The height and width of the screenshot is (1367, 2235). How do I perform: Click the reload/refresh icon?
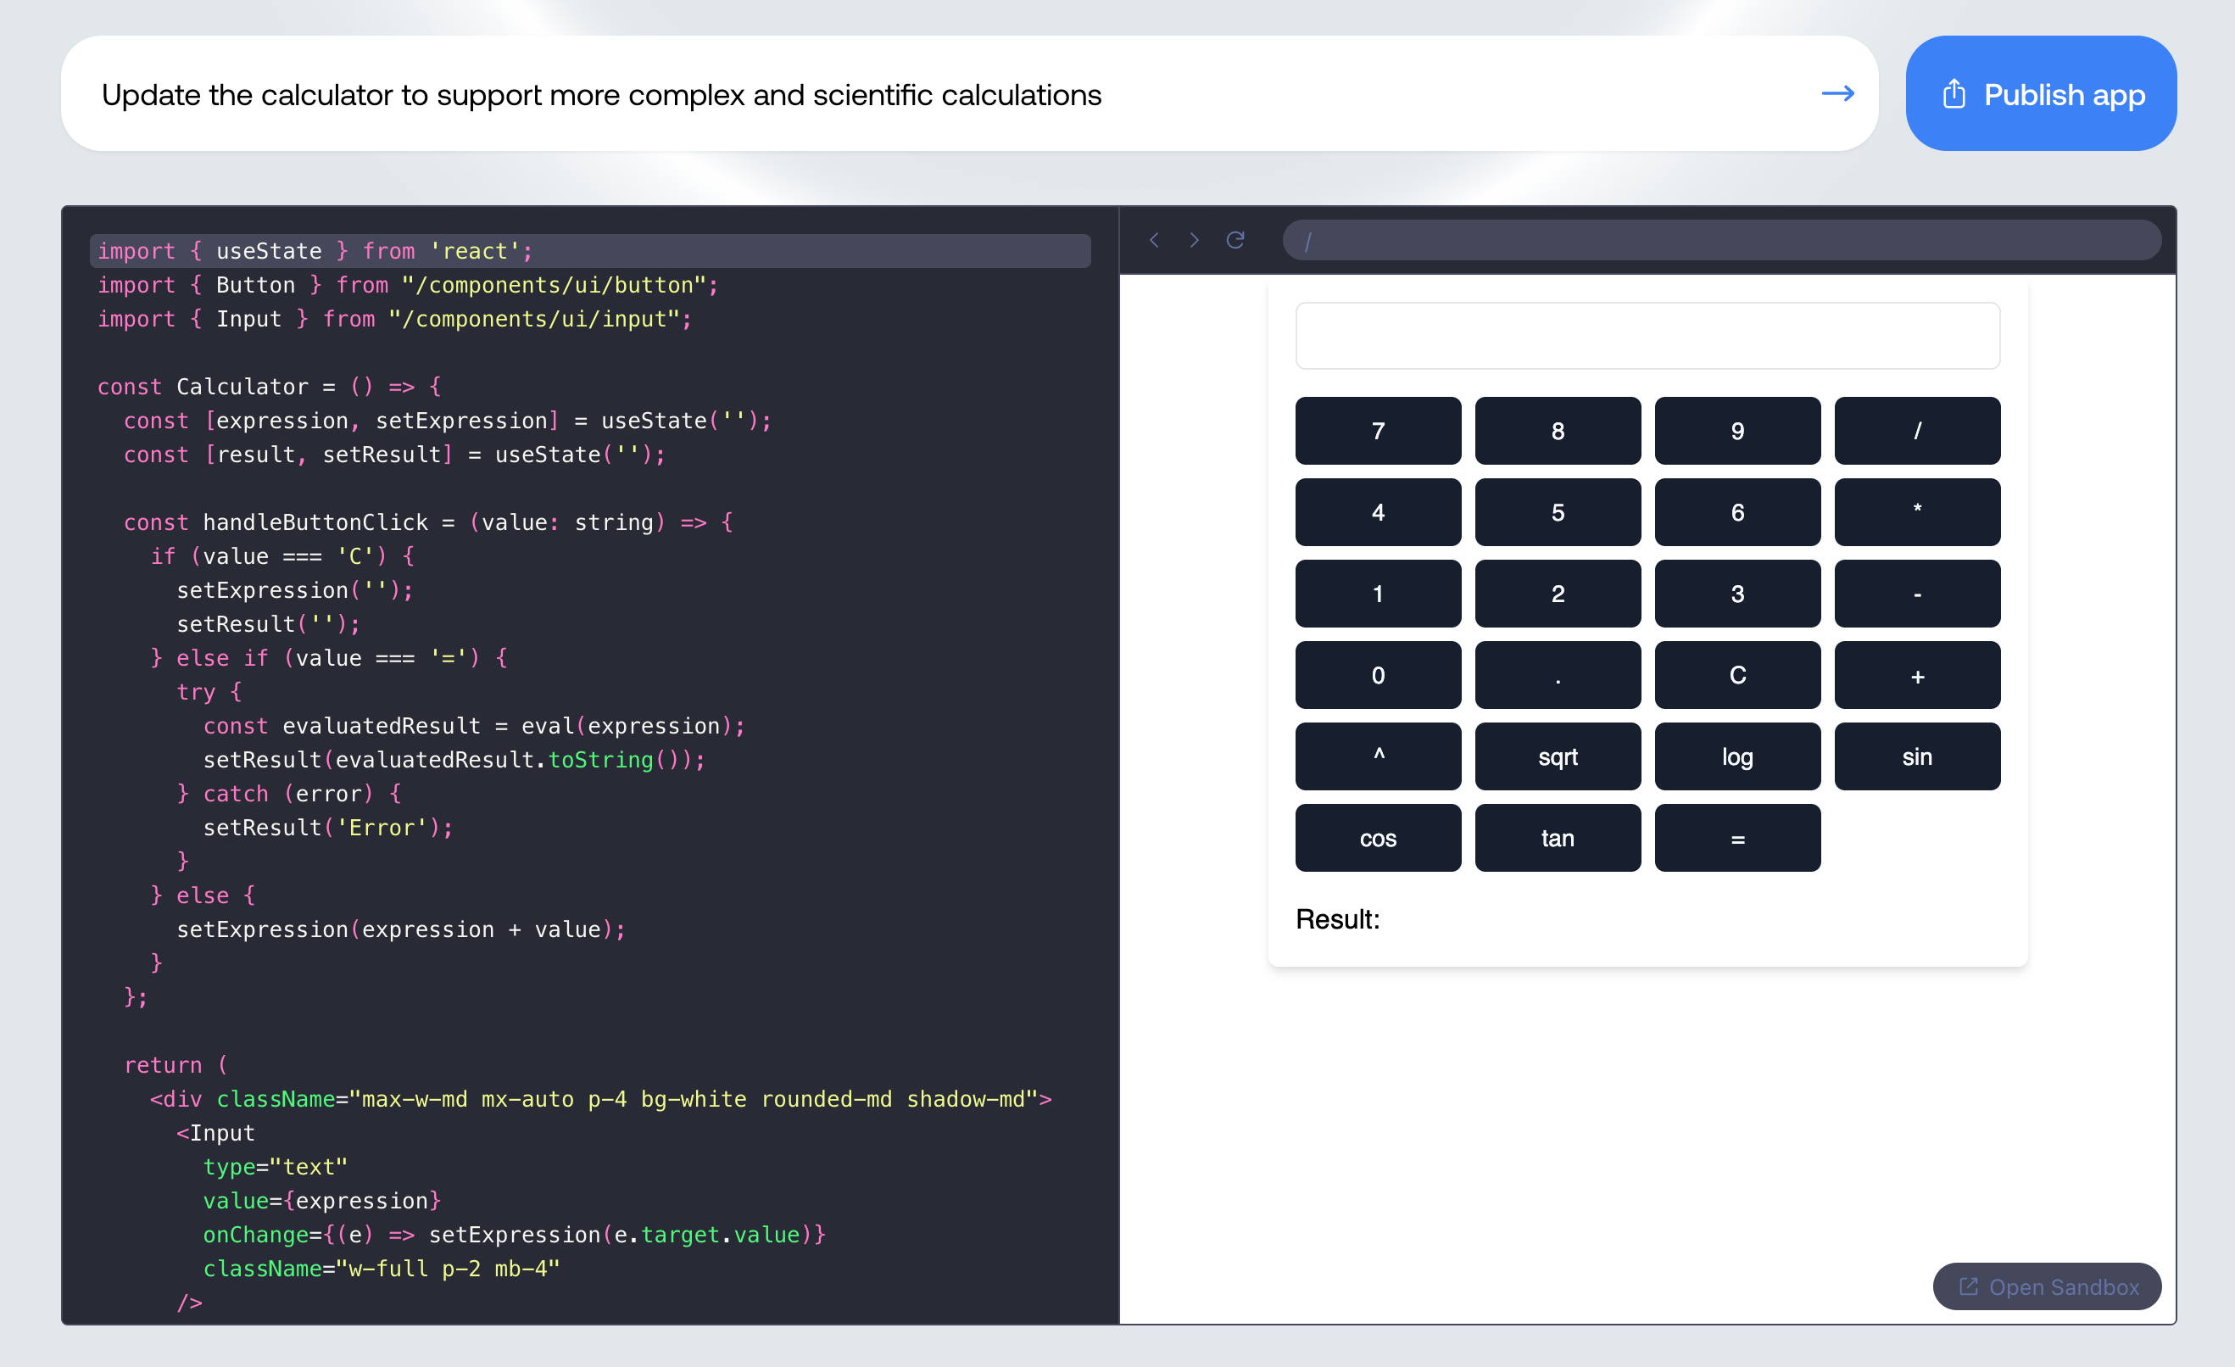(1235, 239)
